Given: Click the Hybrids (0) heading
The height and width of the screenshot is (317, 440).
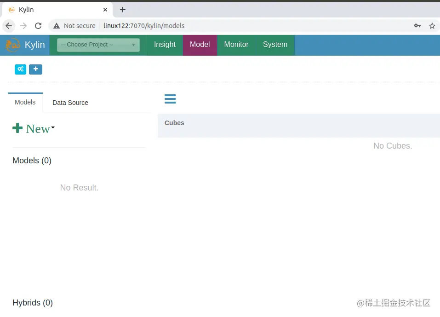Looking at the screenshot, I should pyautogui.click(x=33, y=303).
